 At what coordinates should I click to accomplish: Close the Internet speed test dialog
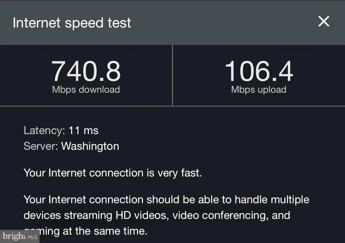click(324, 21)
